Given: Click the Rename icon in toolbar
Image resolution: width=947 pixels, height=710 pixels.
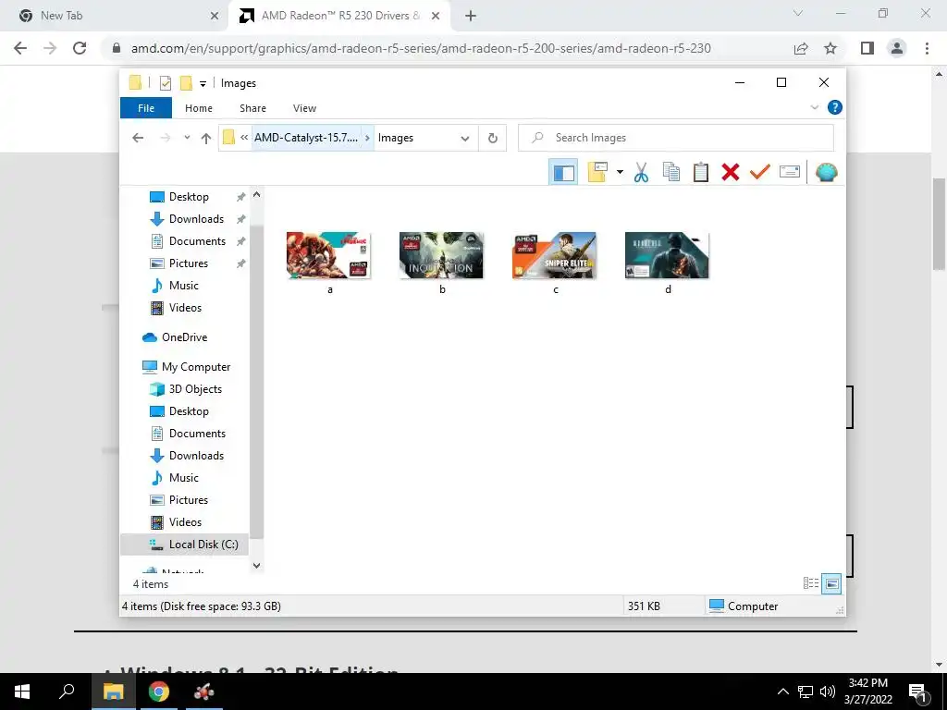Looking at the screenshot, I should [790, 172].
